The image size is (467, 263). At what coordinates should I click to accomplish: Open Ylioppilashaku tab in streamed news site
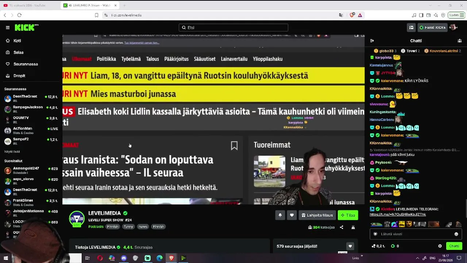click(x=268, y=59)
